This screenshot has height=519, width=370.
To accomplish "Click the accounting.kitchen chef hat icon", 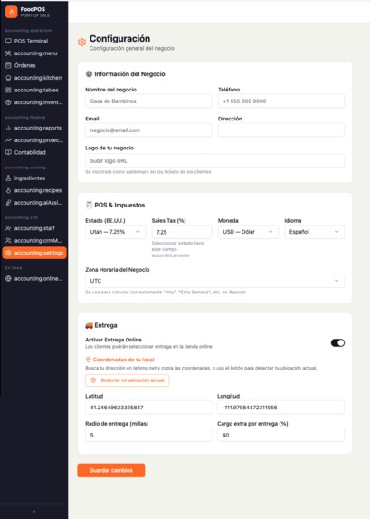I will [x=8, y=78].
